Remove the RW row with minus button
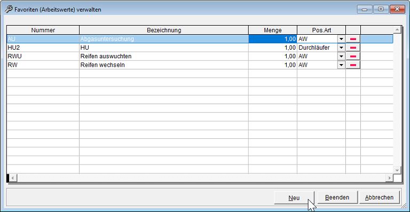410x212 pixels. [353, 65]
